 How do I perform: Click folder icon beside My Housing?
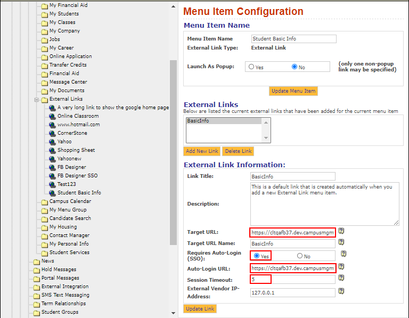point(45,228)
